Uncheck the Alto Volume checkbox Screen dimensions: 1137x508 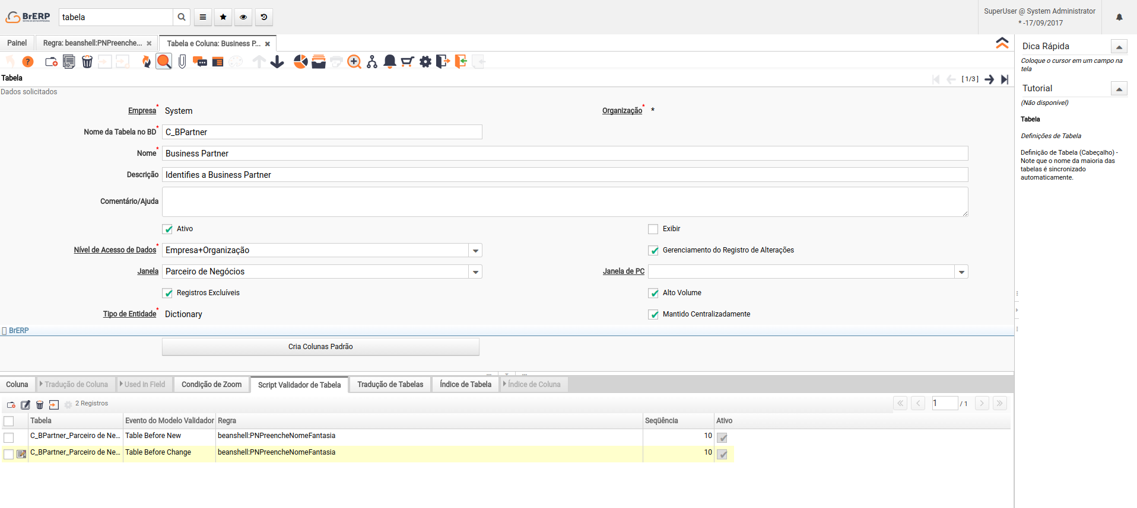(653, 293)
